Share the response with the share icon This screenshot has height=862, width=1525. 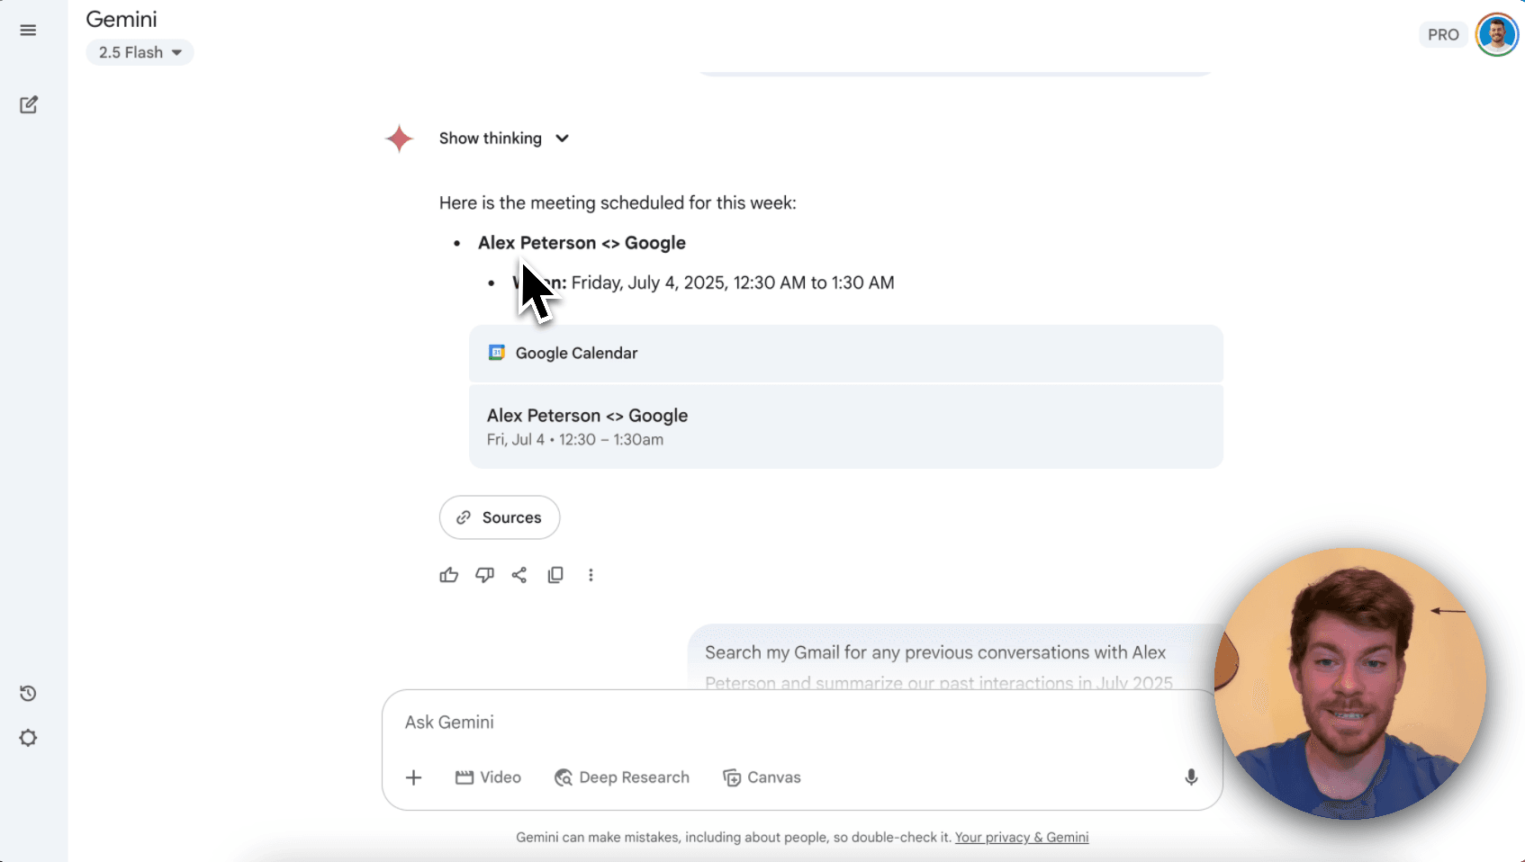519,575
